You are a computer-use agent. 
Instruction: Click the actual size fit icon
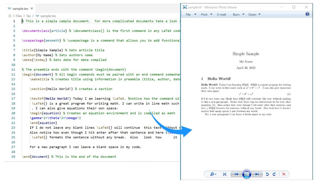(224, 174)
